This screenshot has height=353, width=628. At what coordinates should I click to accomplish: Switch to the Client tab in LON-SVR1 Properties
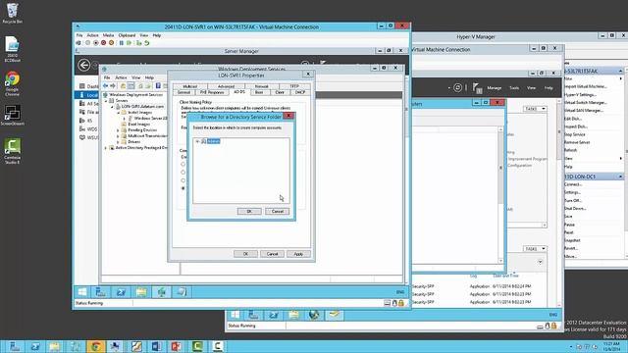[280, 92]
